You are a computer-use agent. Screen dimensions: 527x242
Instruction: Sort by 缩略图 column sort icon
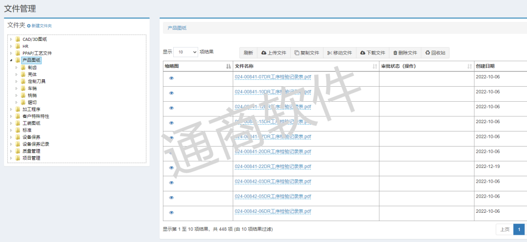coord(228,66)
